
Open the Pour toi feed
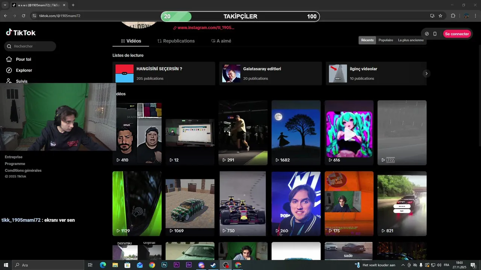click(18, 59)
